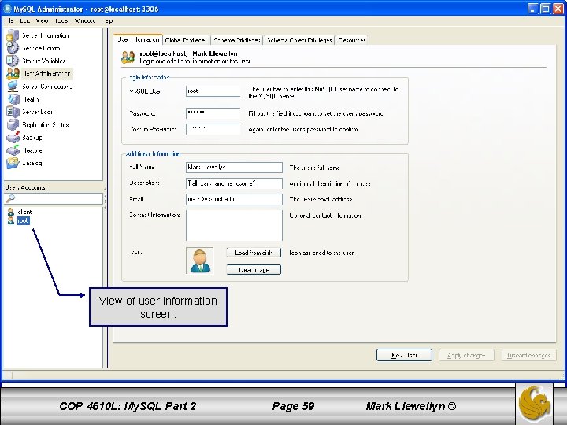Click the User Administration people icon
567x425 pixels.
tap(13, 74)
